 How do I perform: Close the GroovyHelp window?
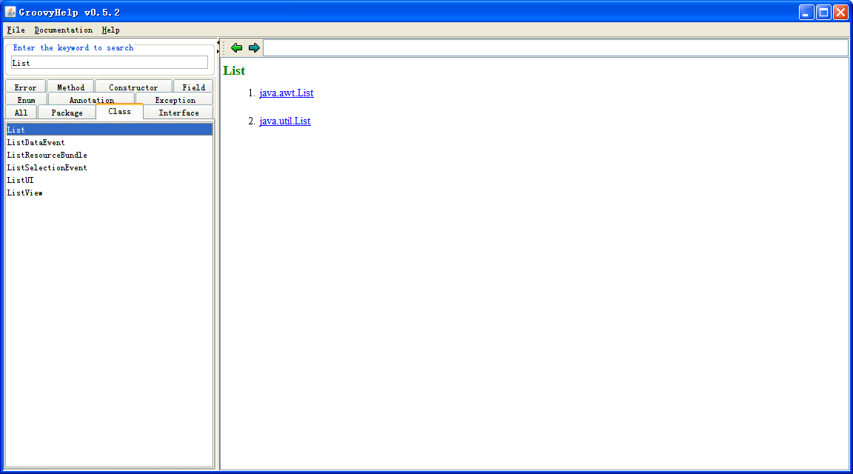(840, 12)
